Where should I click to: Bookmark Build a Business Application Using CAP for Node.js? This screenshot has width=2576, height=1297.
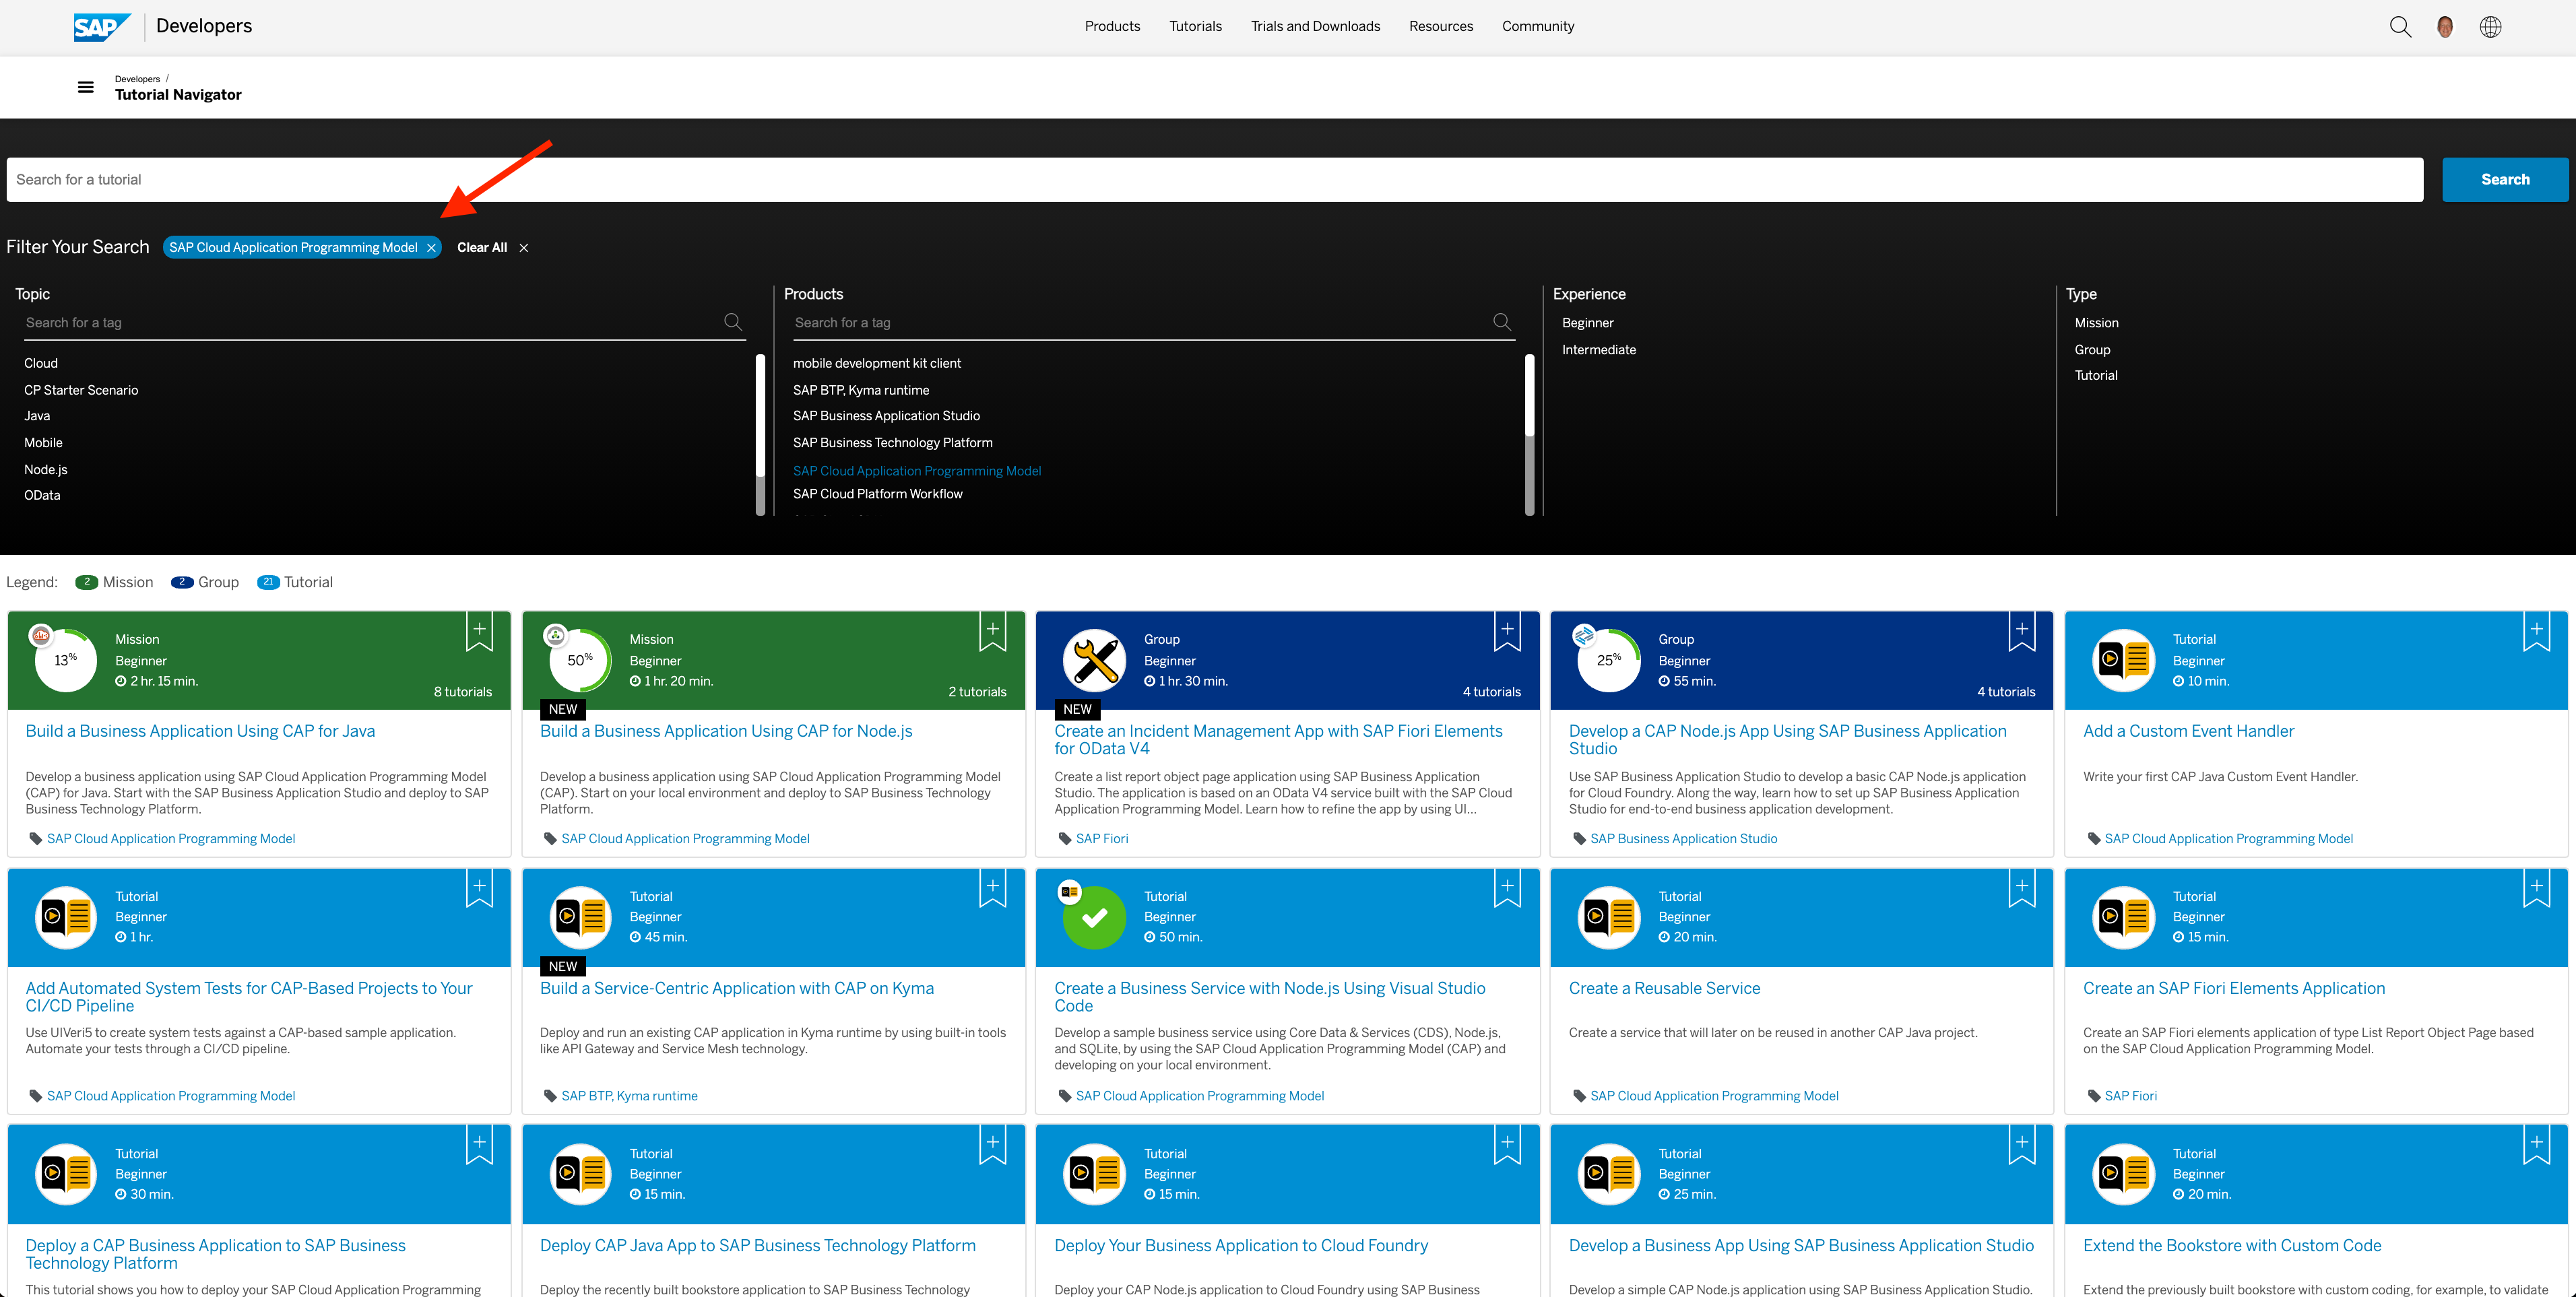coord(993,632)
